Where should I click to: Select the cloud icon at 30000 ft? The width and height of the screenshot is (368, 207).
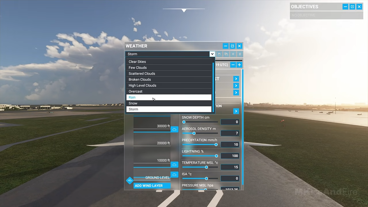pos(174,129)
